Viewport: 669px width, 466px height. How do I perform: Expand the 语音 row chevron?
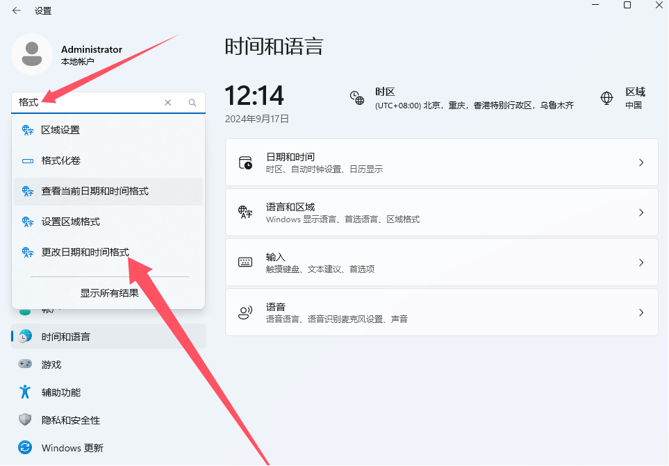(x=641, y=312)
